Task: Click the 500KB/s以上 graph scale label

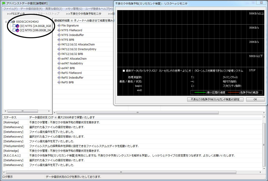Action: tap(256, 14)
